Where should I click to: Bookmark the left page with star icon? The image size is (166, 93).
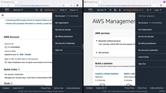64,5
